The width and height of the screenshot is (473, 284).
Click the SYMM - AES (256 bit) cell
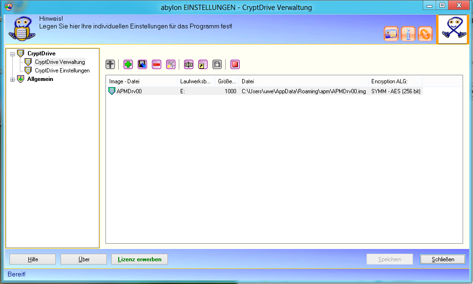coord(395,91)
